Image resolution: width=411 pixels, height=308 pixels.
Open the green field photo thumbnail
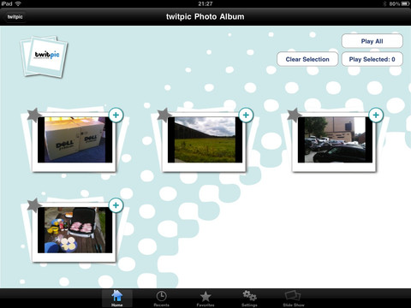205,139
